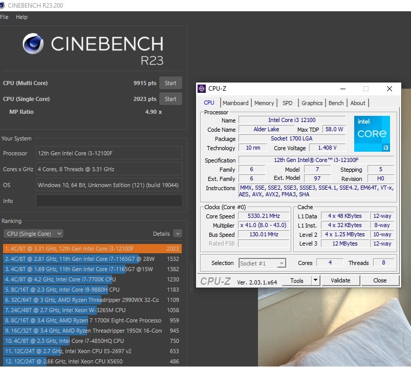Select ranking row Intel Core i9-9880H
The height and width of the screenshot is (367, 411).
click(92, 290)
